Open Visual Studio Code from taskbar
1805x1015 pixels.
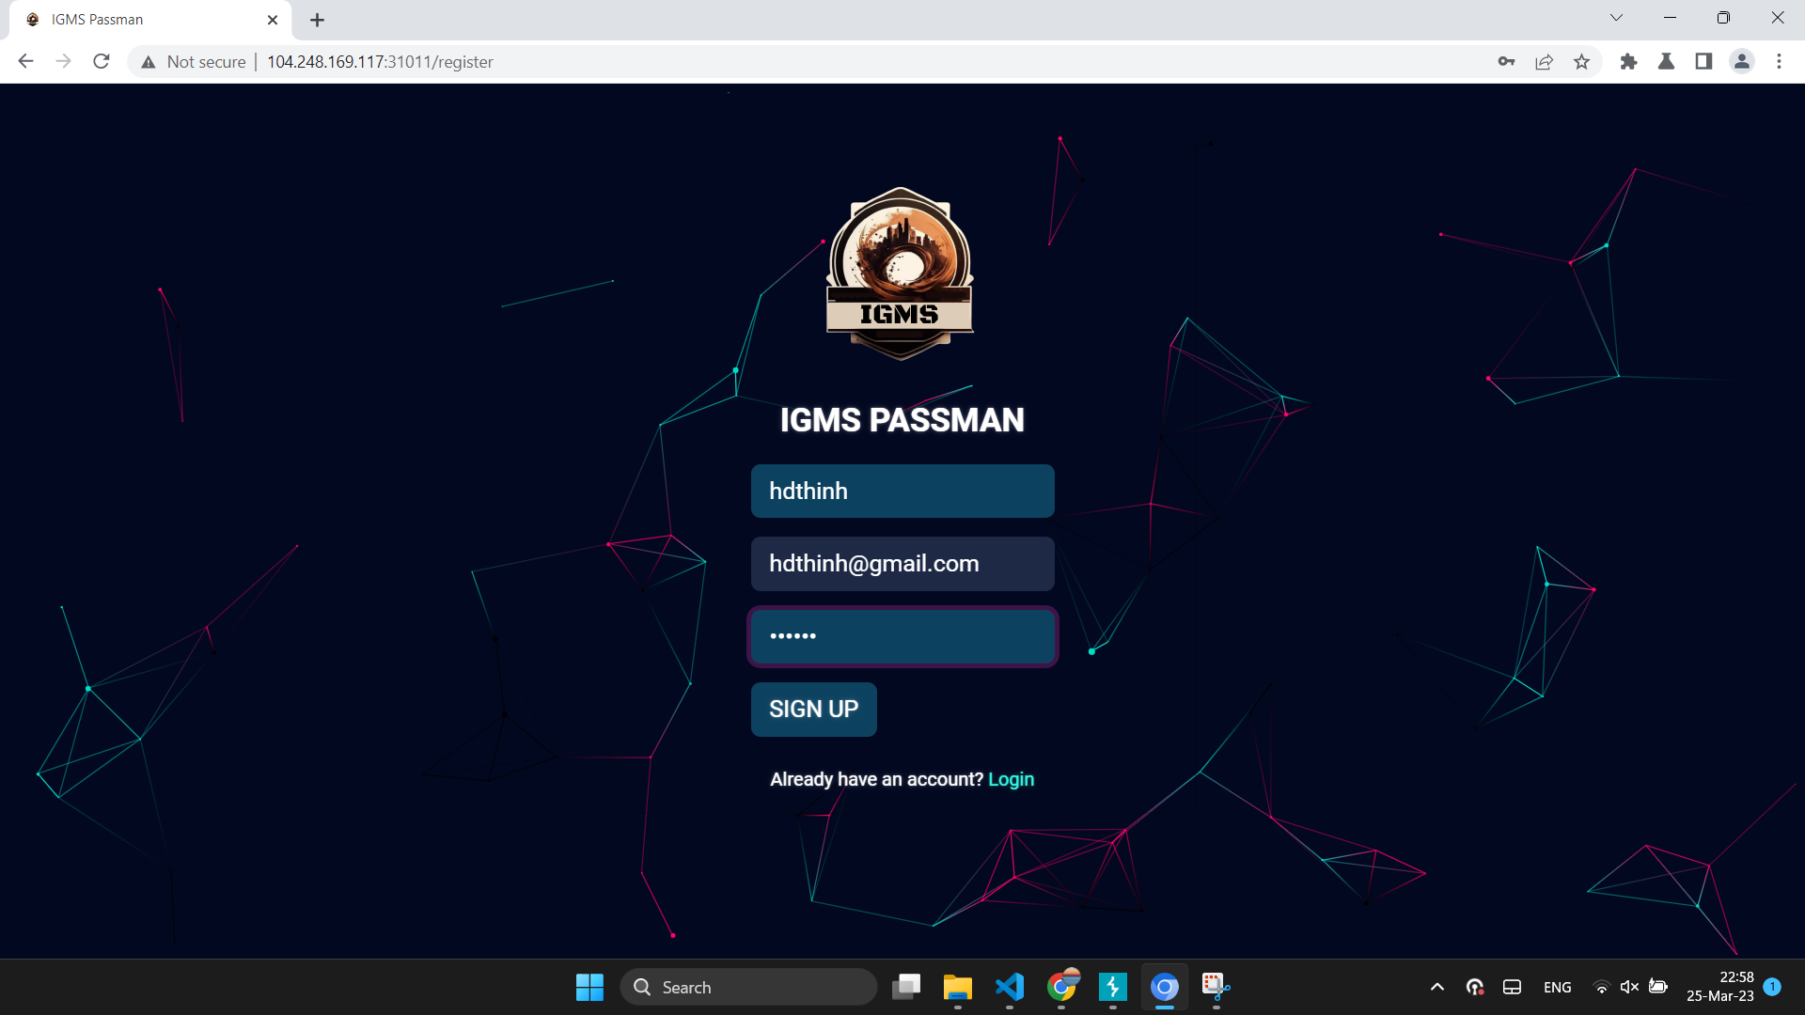pyautogui.click(x=1010, y=987)
